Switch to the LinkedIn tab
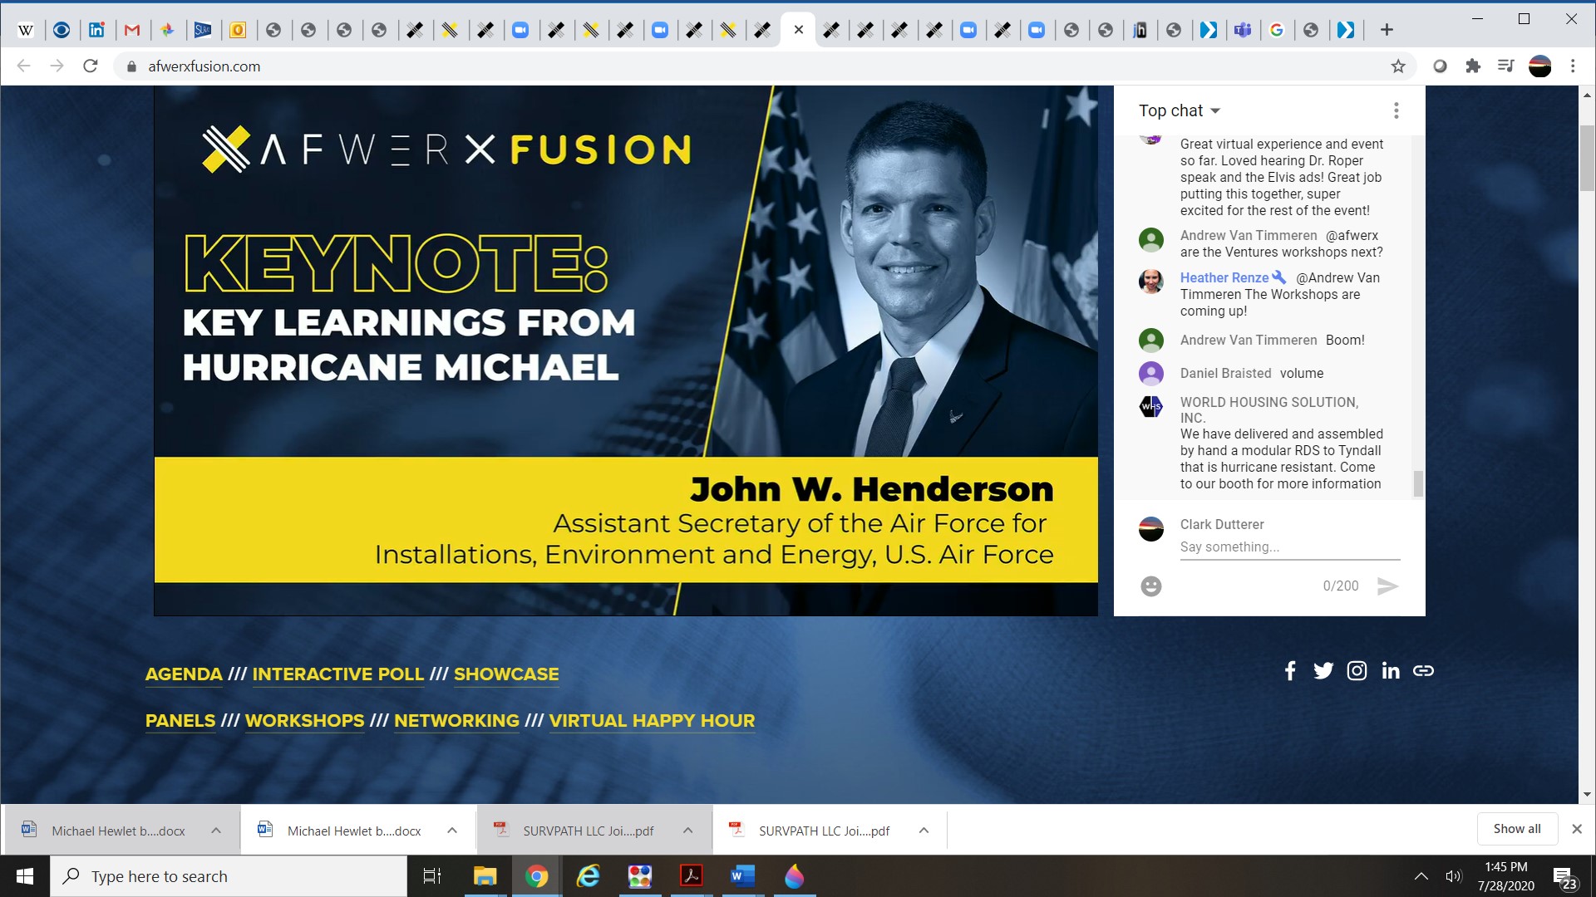The height and width of the screenshot is (897, 1596). click(x=96, y=31)
